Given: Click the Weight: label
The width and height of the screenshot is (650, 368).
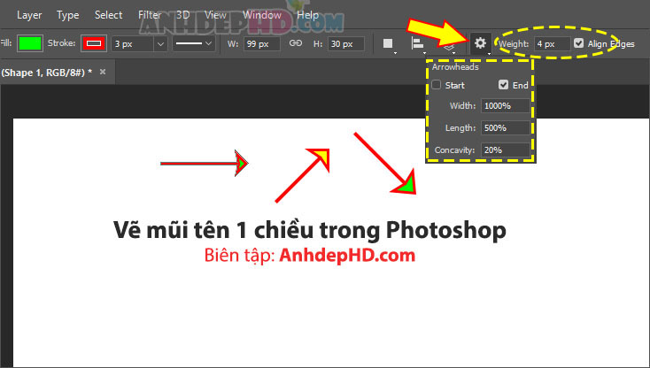Looking at the screenshot, I should 514,44.
